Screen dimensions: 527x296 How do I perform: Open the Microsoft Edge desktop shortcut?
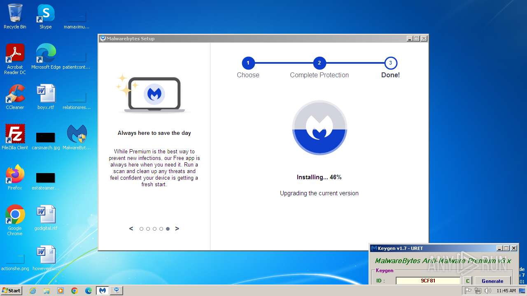click(46, 57)
